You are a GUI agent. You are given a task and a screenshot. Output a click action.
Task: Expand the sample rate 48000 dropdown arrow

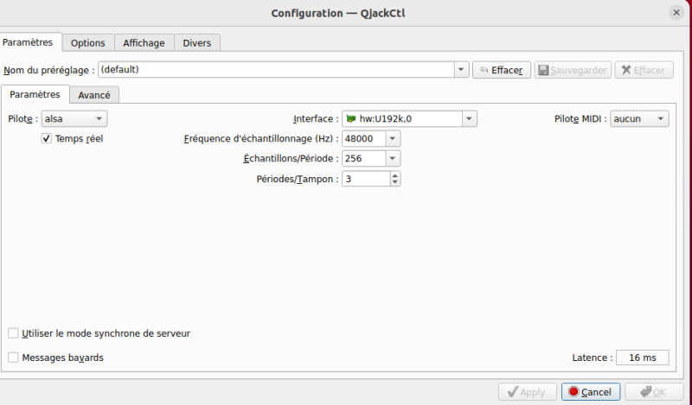click(x=393, y=138)
